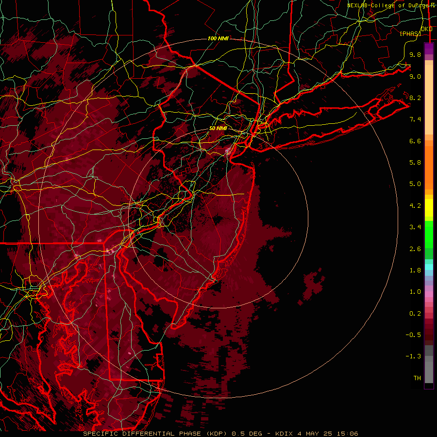437x437 pixels.
Task: Click the "9.0" scale value
Action: click(x=415, y=76)
